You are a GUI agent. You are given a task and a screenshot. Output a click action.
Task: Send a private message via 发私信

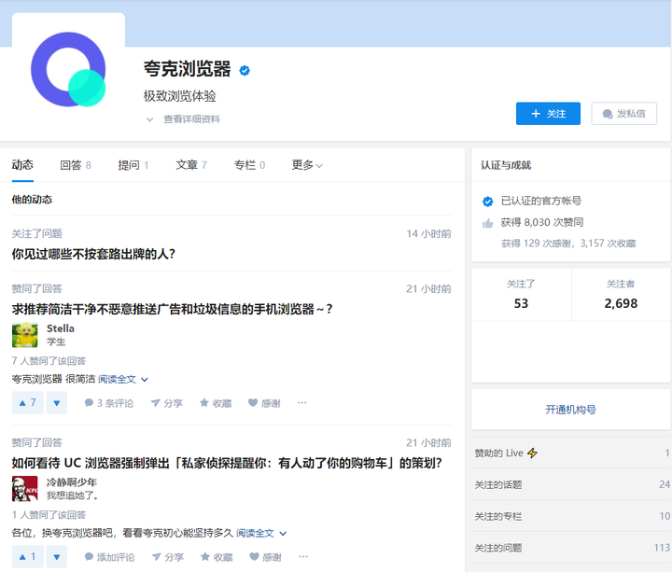tap(624, 114)
